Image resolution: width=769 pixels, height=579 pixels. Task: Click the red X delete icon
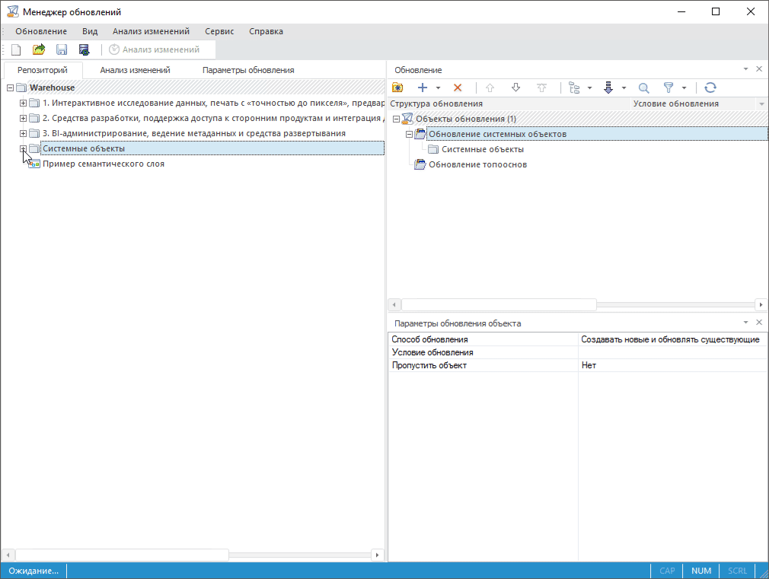(458, 88)
